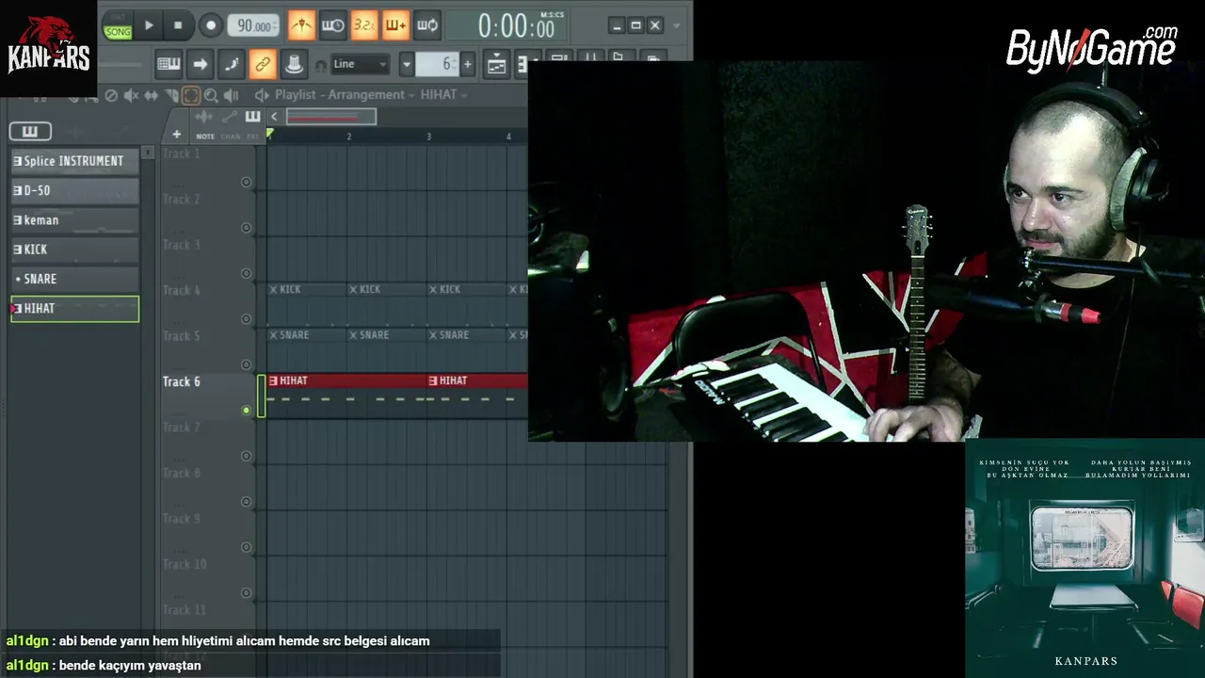Select the dashed-square Select tool

(x=191, y=95)
